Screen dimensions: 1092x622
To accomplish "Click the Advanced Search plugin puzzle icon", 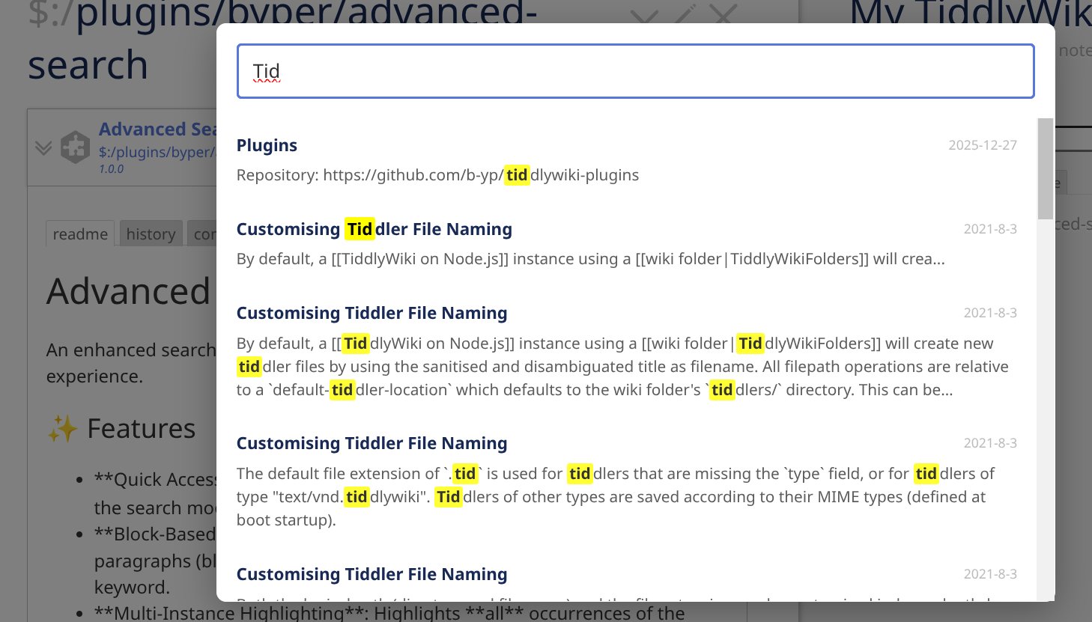I will 75,147.
